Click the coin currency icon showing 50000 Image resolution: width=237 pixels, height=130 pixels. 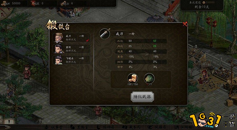(4, 3)
